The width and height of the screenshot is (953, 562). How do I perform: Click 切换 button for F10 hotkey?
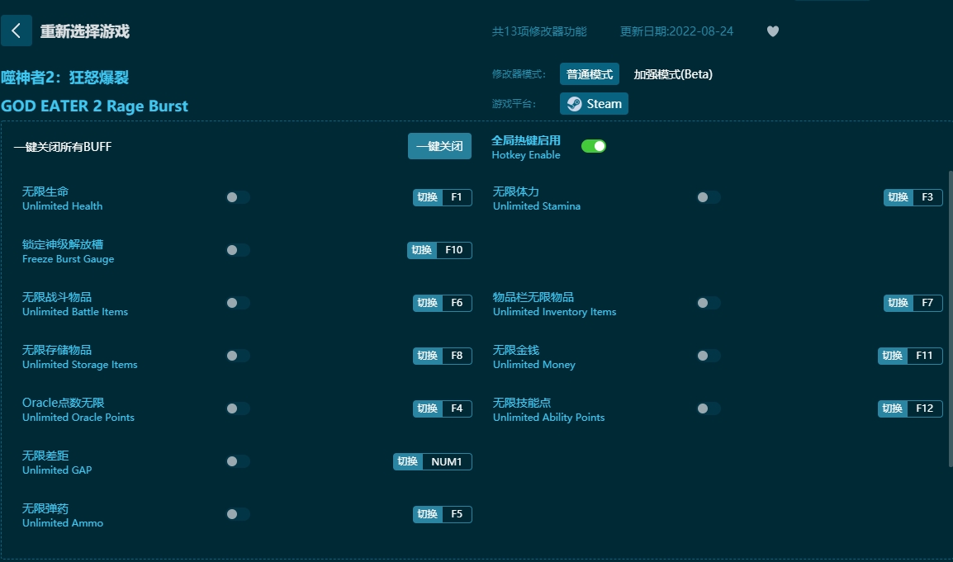pos(422,250)
